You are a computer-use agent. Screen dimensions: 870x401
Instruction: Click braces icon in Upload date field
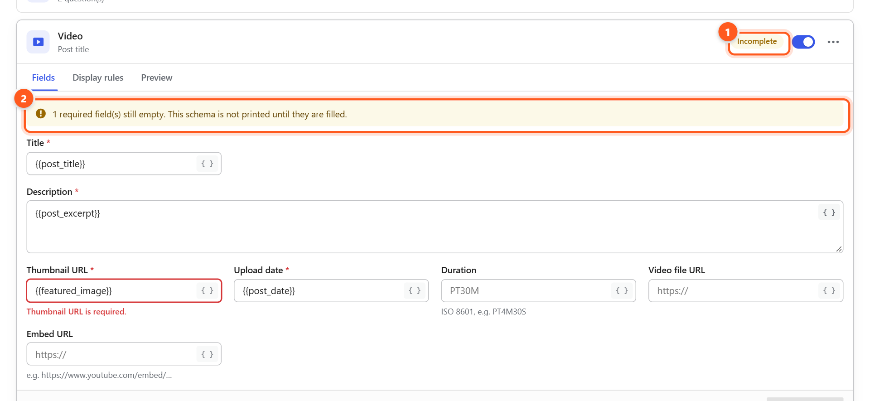click(415, 290)
